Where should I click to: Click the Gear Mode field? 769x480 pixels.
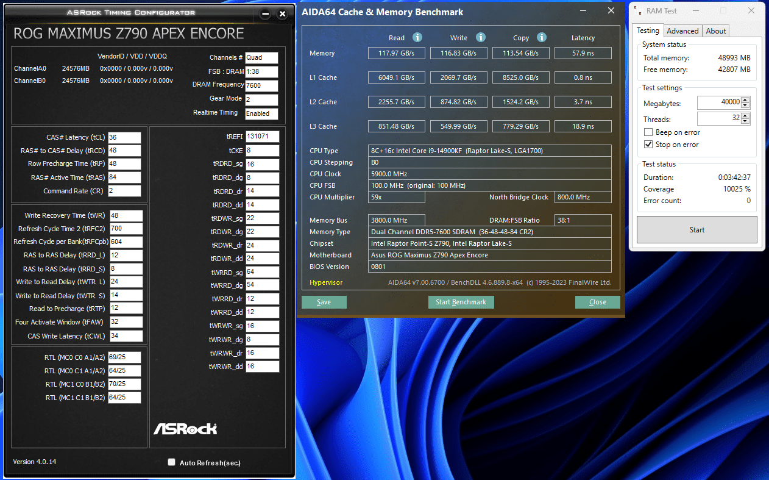261,99
